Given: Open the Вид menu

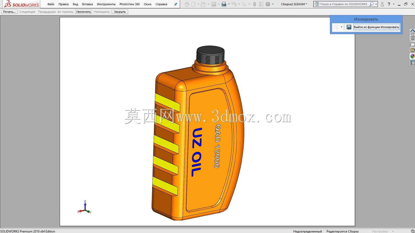Looking at the screenshot, I should coord(75,4).
